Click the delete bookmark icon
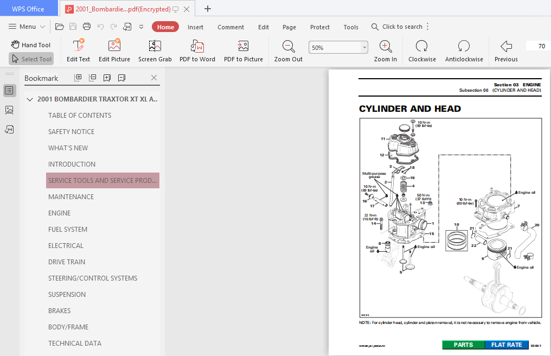The width and height of the screenshot is (551, 356). click(121, 78)
